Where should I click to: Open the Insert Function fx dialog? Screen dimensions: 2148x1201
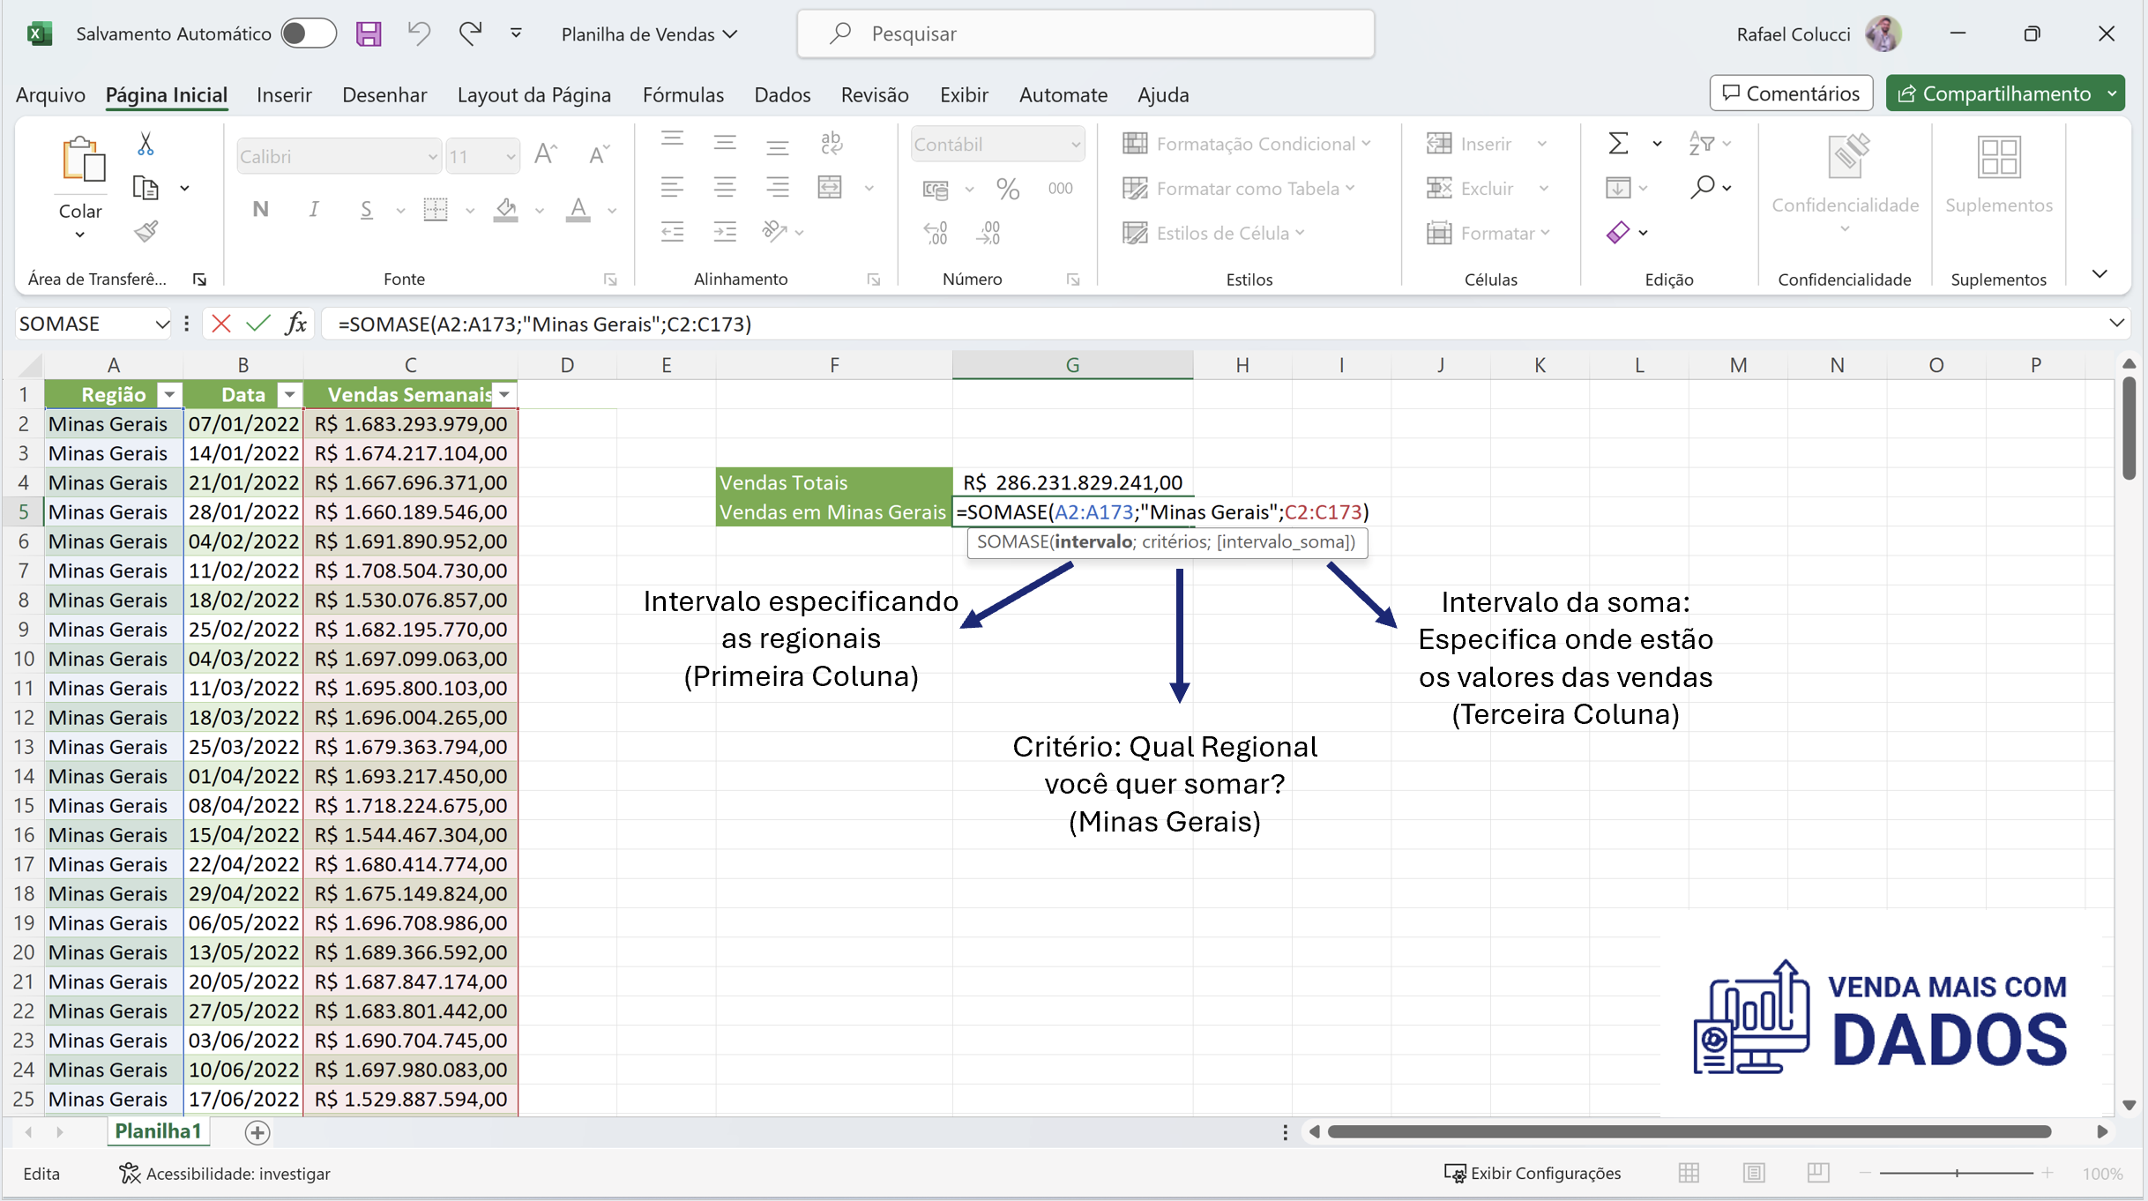[296, 324]
